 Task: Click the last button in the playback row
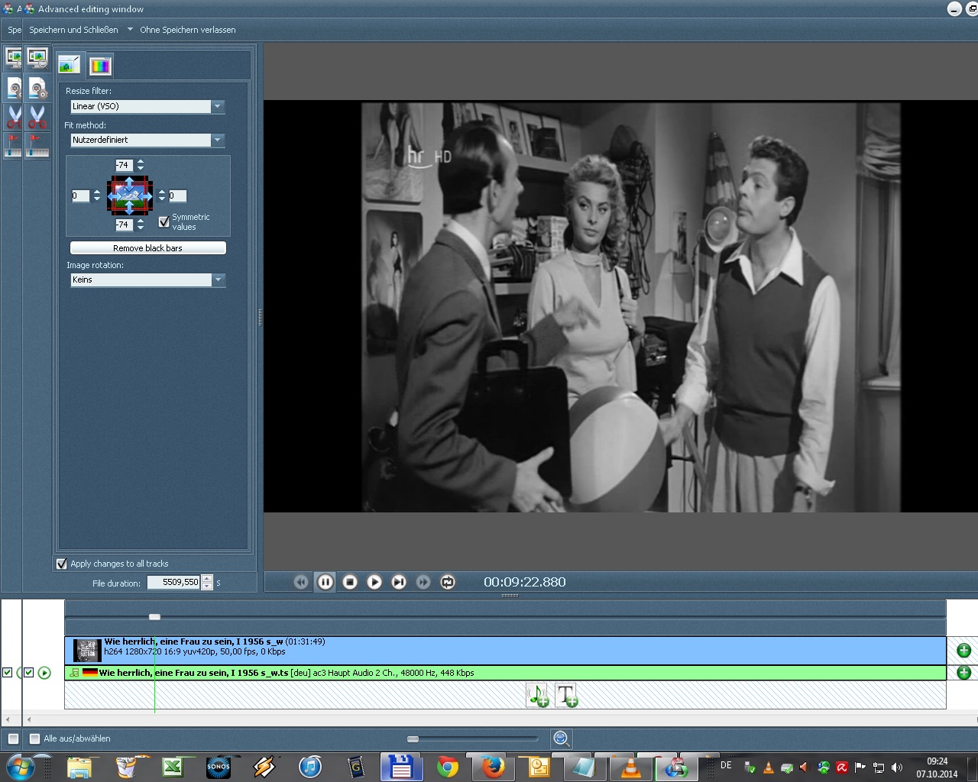(x=448, y=582)
